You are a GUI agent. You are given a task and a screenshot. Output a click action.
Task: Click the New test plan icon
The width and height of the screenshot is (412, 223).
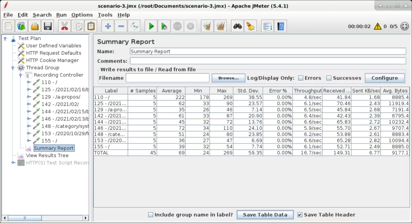8,26
